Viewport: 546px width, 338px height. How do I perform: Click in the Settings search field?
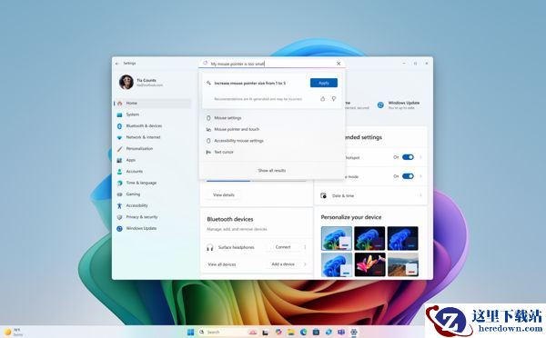(x=271, y=64)
